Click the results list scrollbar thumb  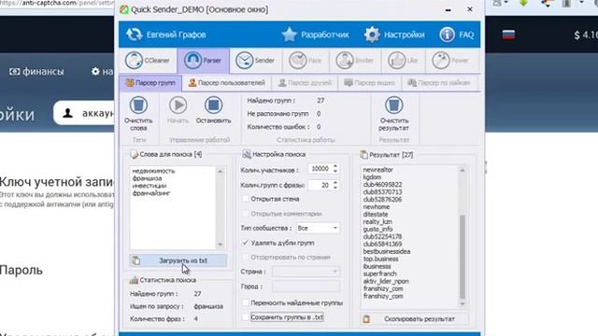(463, 257)
